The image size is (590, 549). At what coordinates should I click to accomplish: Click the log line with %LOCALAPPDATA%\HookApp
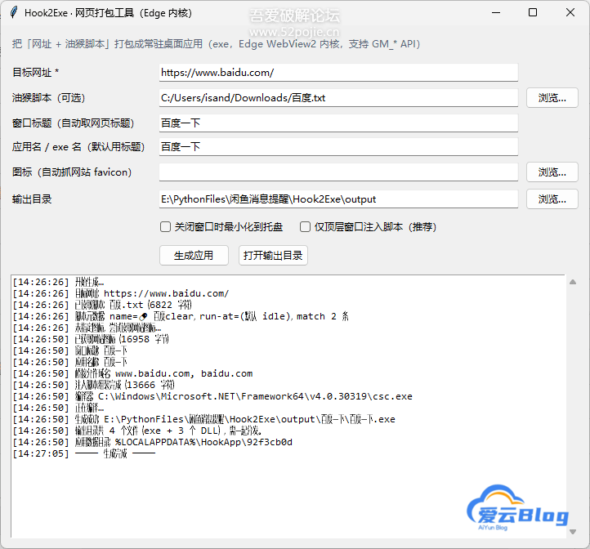152,442
